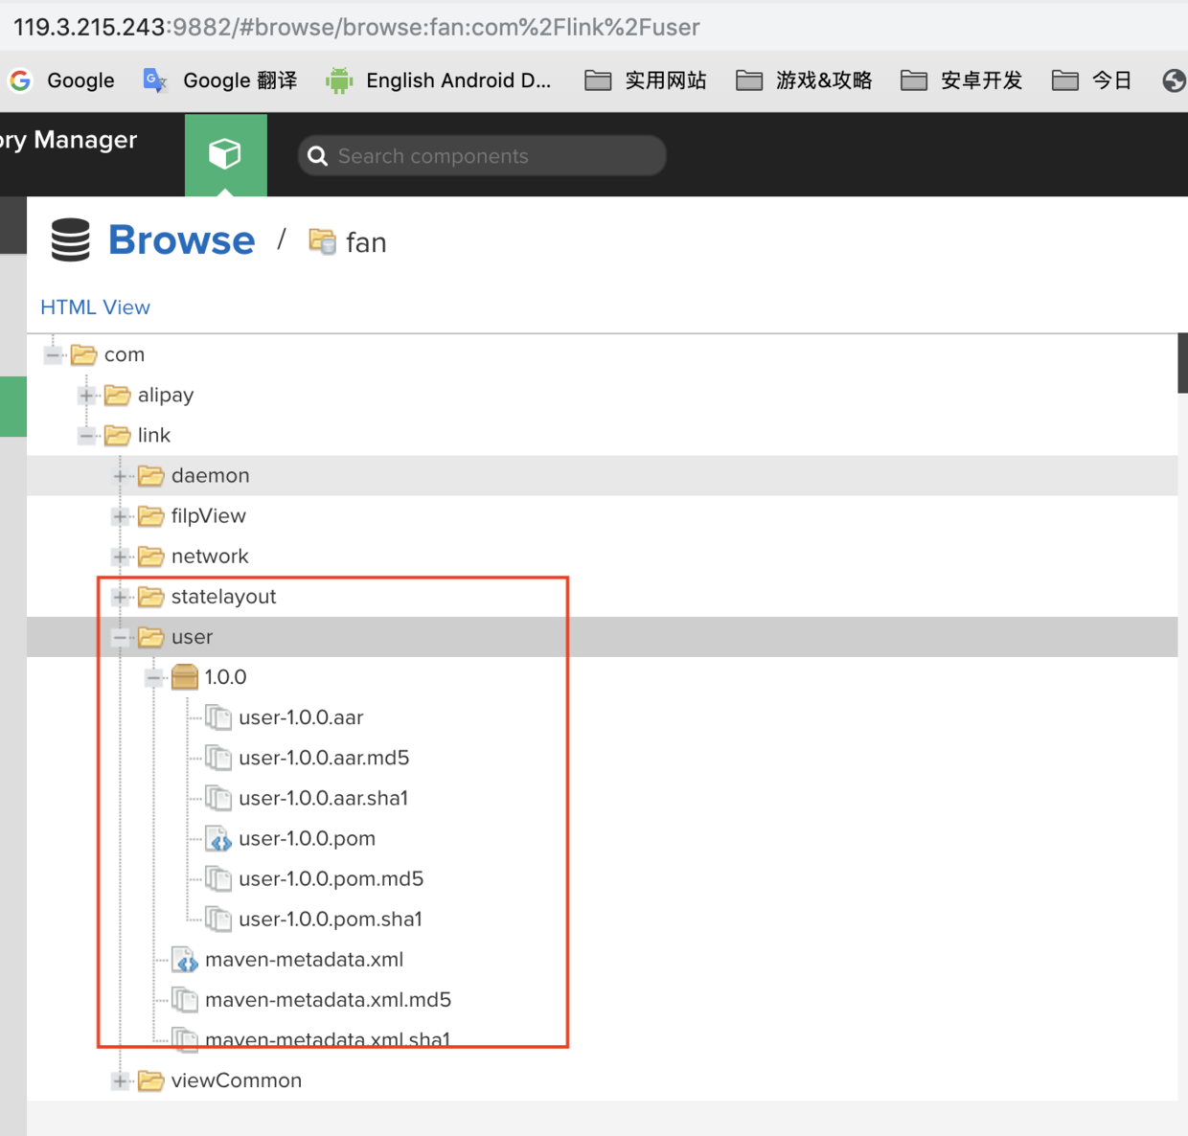Click the user-1.0.0.aar.md5 file icon
This screenshot has height=1136, width=1188.
click(218, 758)
